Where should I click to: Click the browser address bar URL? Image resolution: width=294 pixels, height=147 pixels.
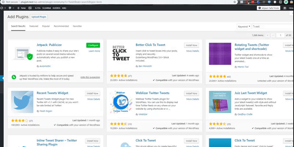click(x=61, y=2)
